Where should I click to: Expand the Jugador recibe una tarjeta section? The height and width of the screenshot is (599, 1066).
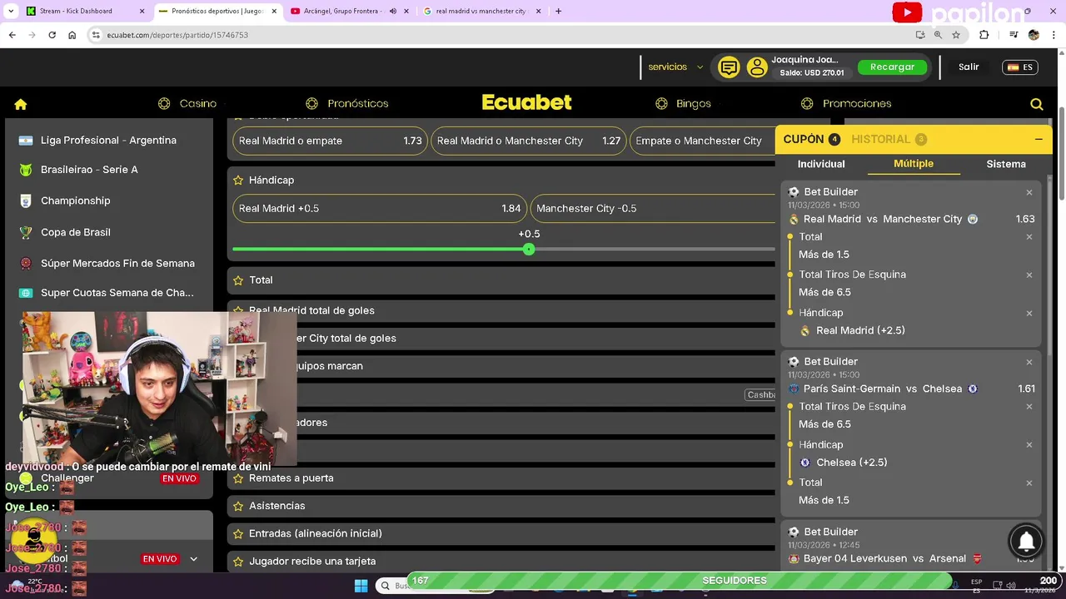(x=502, y=562)
